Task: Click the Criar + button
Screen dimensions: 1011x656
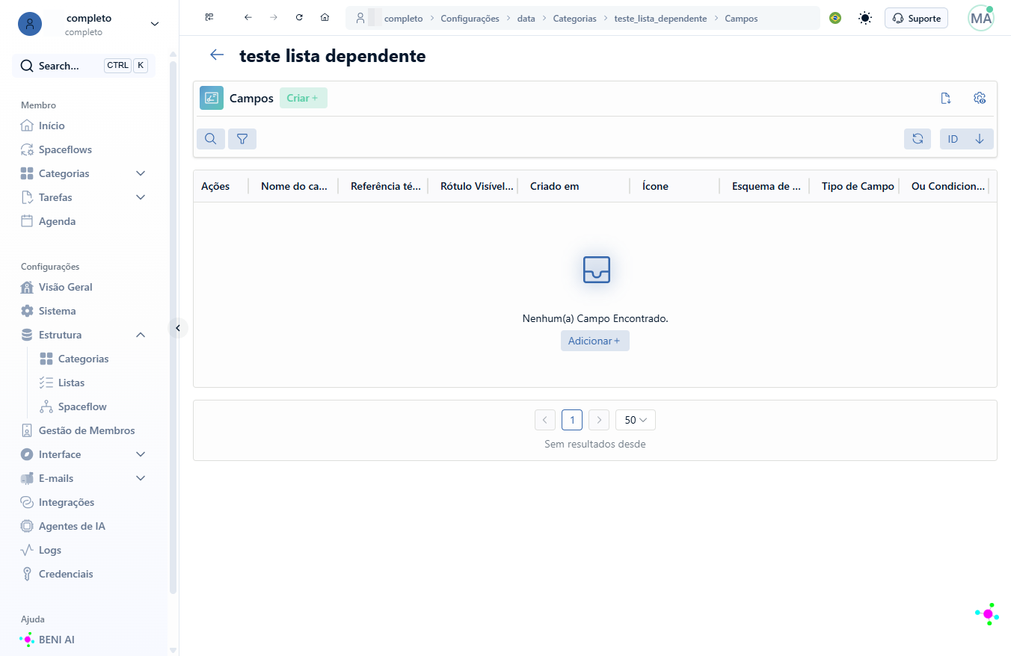Action: point(304,98)
